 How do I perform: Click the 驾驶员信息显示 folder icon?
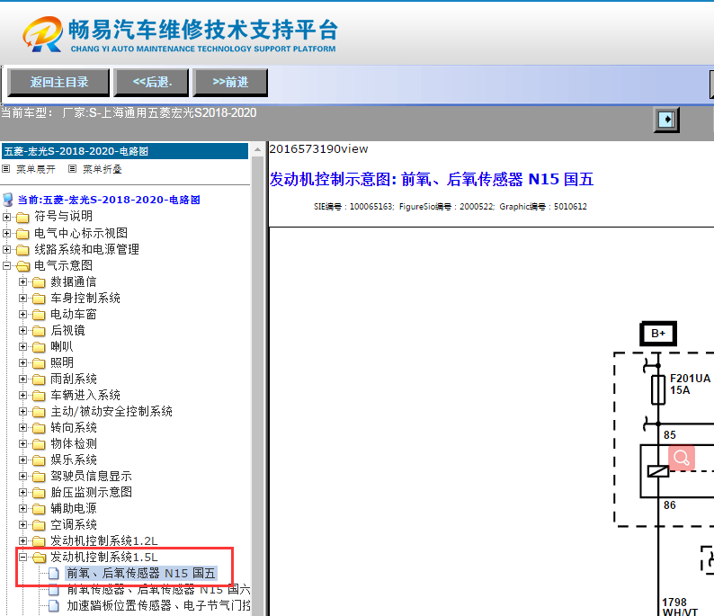pyautogui.click(x=40, y=477)
